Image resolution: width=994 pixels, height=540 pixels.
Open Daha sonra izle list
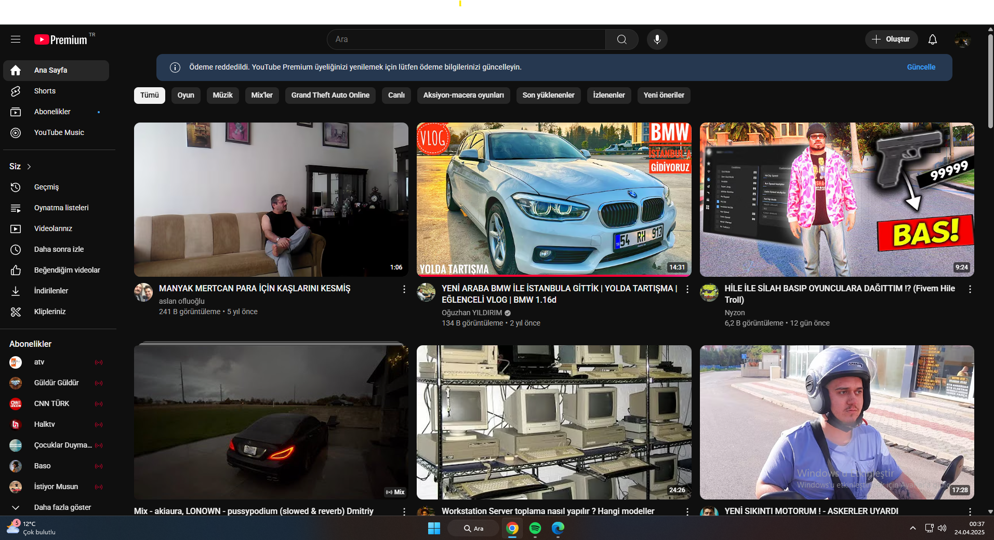pos(56,249)
